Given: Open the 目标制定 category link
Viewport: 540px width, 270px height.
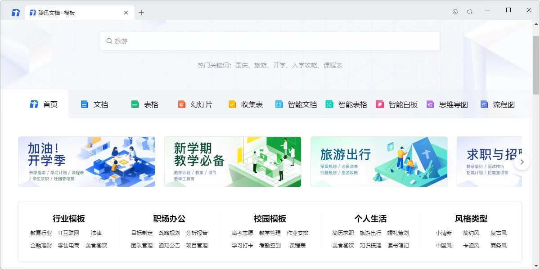Looking at the screenshot, I should [142, 233].
